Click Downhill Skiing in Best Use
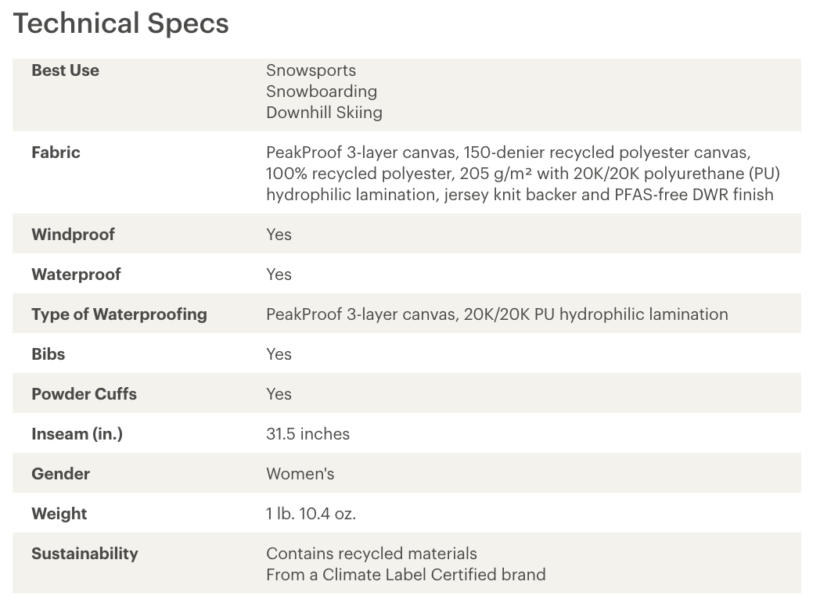 coord(324,113)
